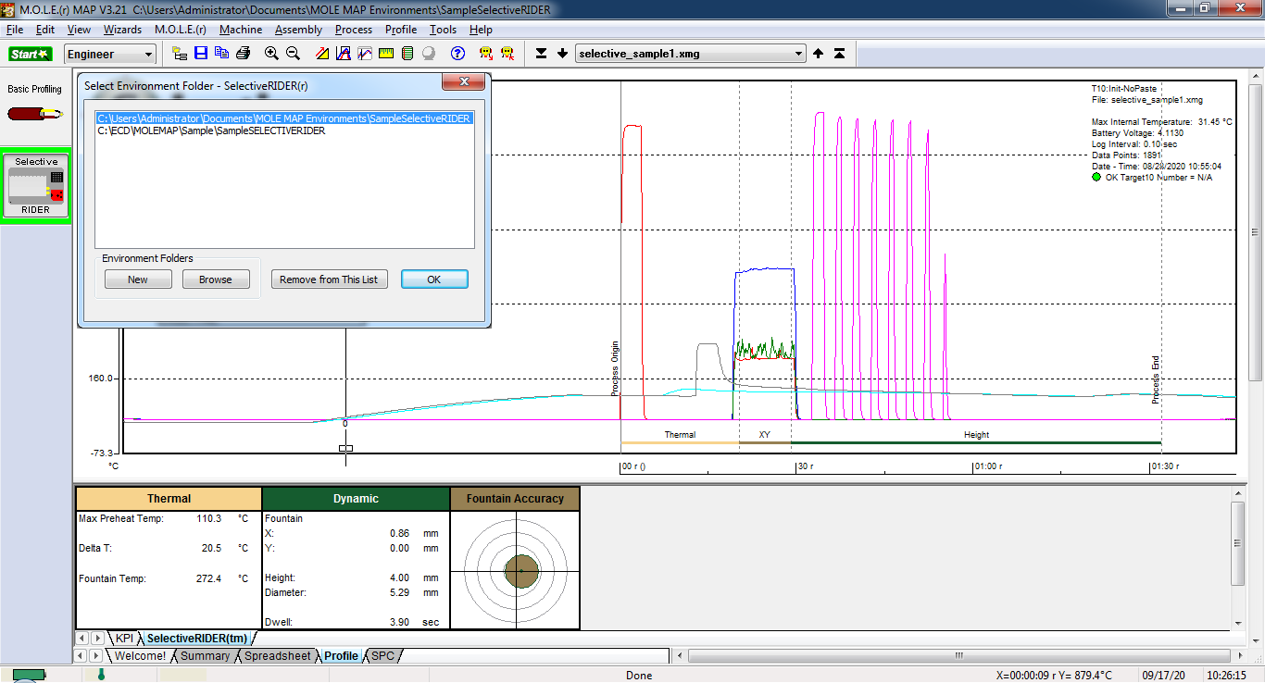1265x683 pixels.
Task: Click Remove from This List button
Action: [329, 279]
